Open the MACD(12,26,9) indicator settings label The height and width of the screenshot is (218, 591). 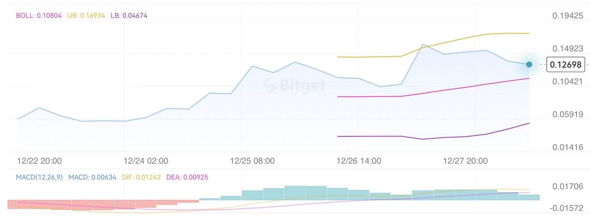pyautogui.click(x=39, y=177)
